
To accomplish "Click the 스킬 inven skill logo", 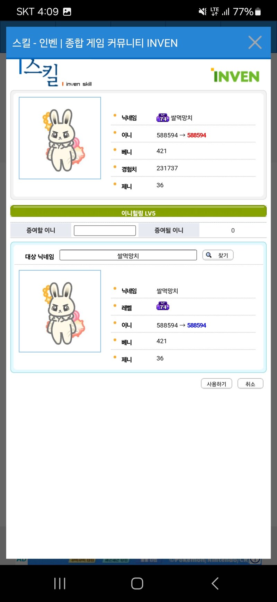I will [55, 73].
